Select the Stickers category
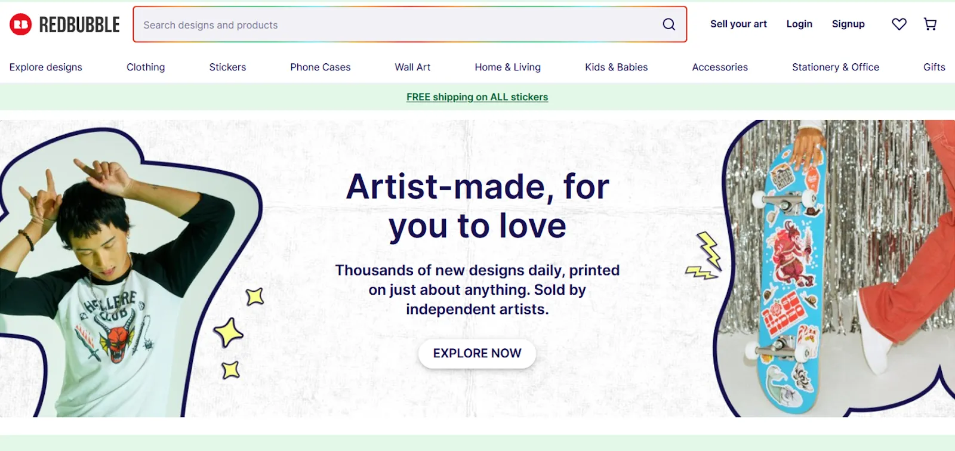The image size is (955, 451). pos(227,67)
